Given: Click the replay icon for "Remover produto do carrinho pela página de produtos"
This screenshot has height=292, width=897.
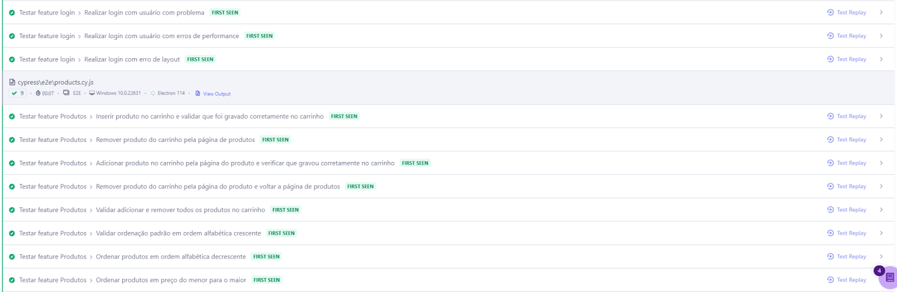Looking at the screenshot, I should (x=830, y=140).
